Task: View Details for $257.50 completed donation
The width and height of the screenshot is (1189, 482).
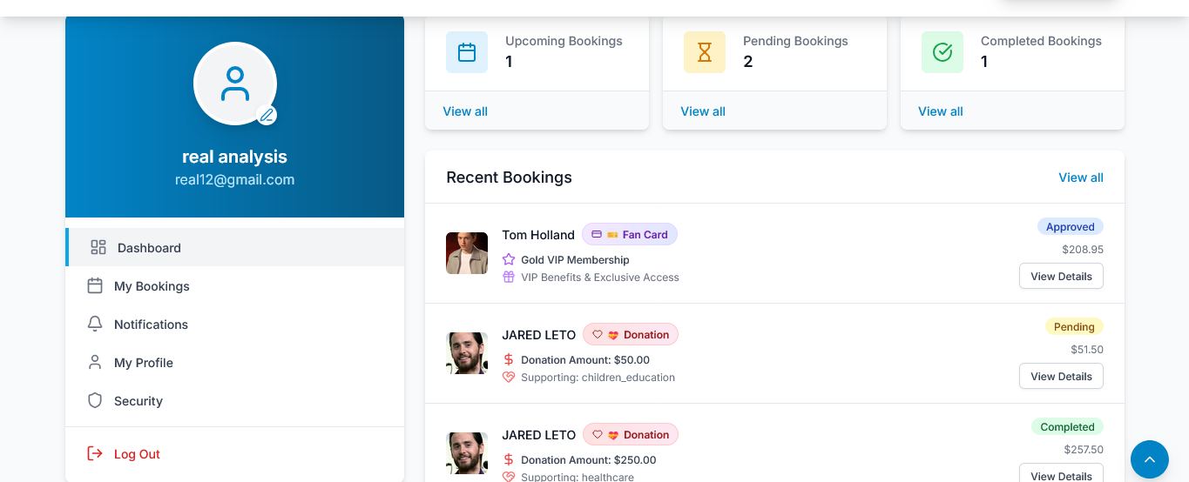Action: tap(1061, 474)
